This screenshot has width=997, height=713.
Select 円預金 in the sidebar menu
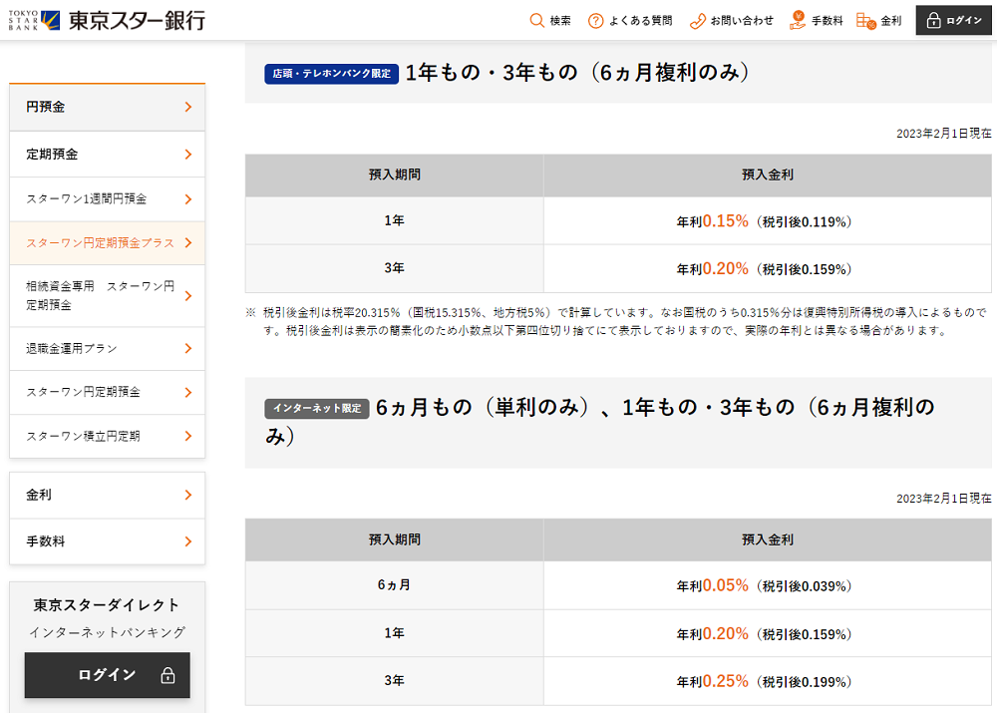click(x=108, y=107)
